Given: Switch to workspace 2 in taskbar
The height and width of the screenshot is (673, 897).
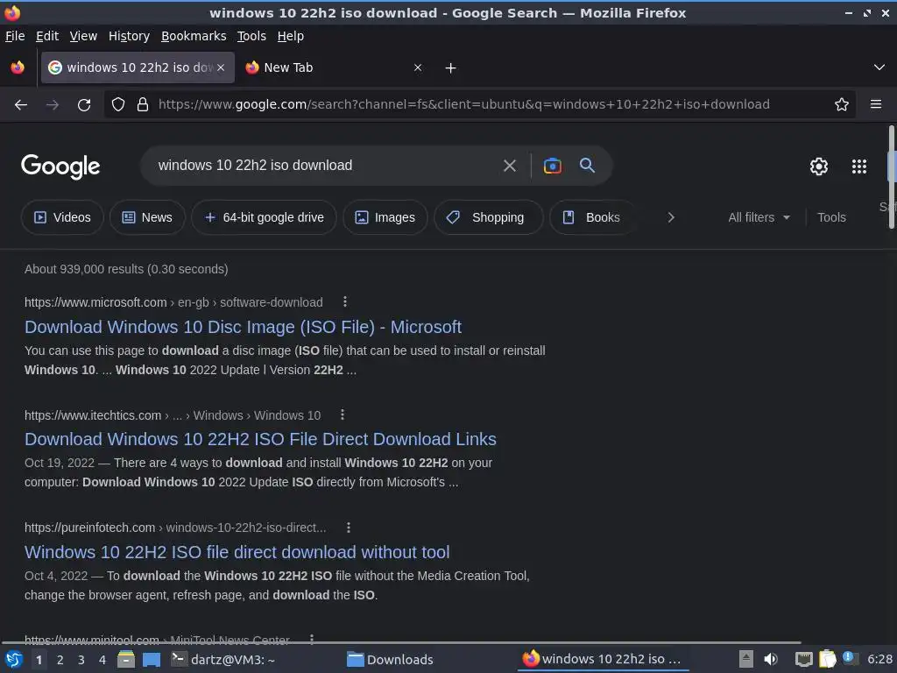Looking at the screenshot, I should pos(60,660).
